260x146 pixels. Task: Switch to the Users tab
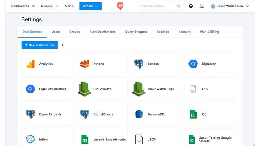pyautogui.click(x=56, y=32)
